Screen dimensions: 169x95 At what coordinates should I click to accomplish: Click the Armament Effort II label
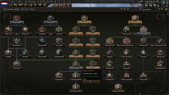click(x=93, y=45)
